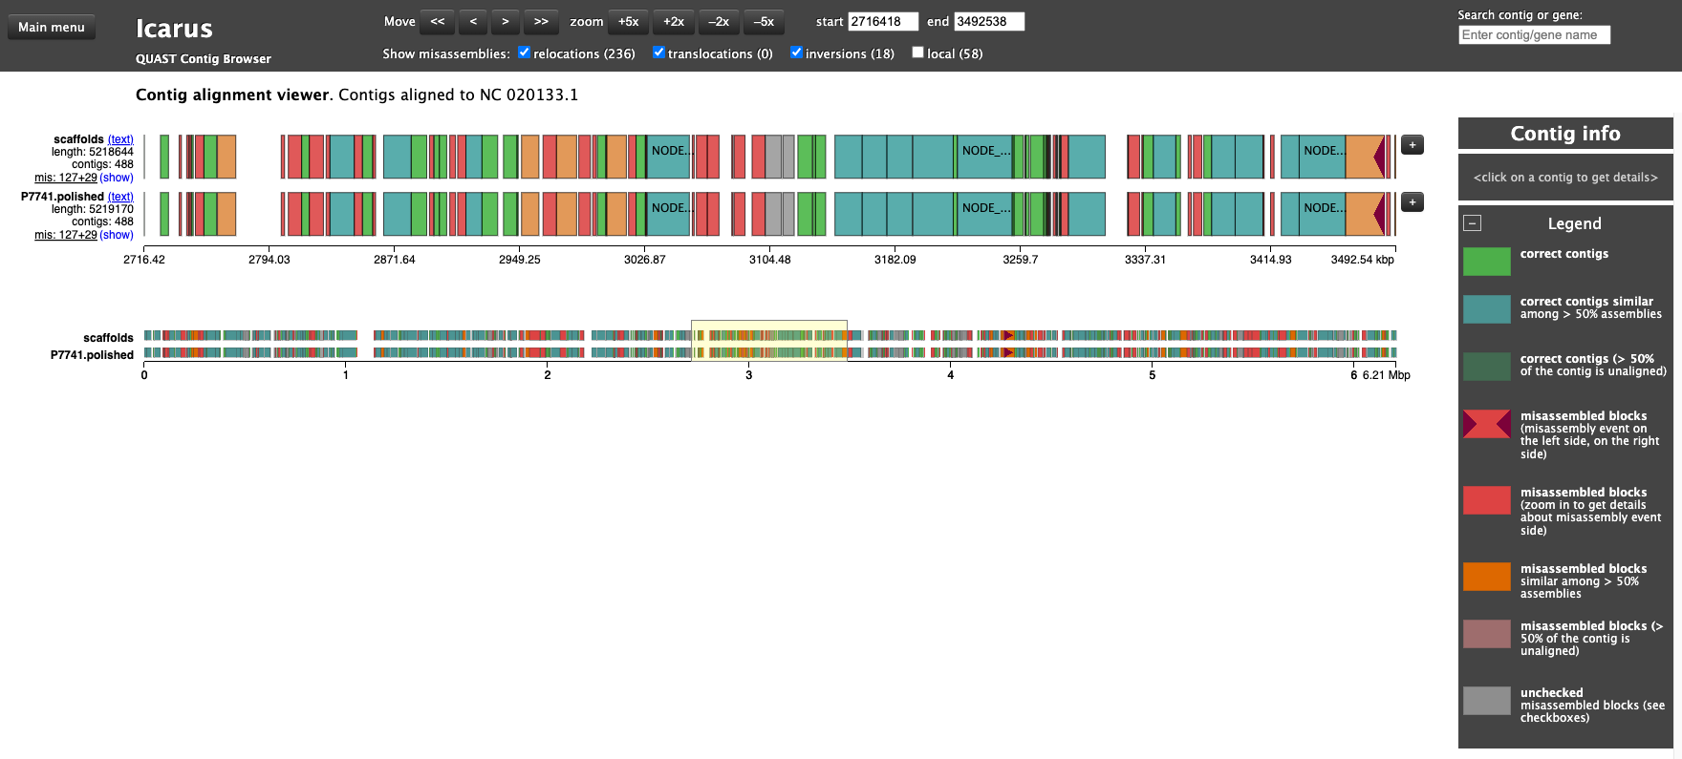Click 'scaffolds' label of overview track
The image size is (1682, 759).
(x=108, y=338)
